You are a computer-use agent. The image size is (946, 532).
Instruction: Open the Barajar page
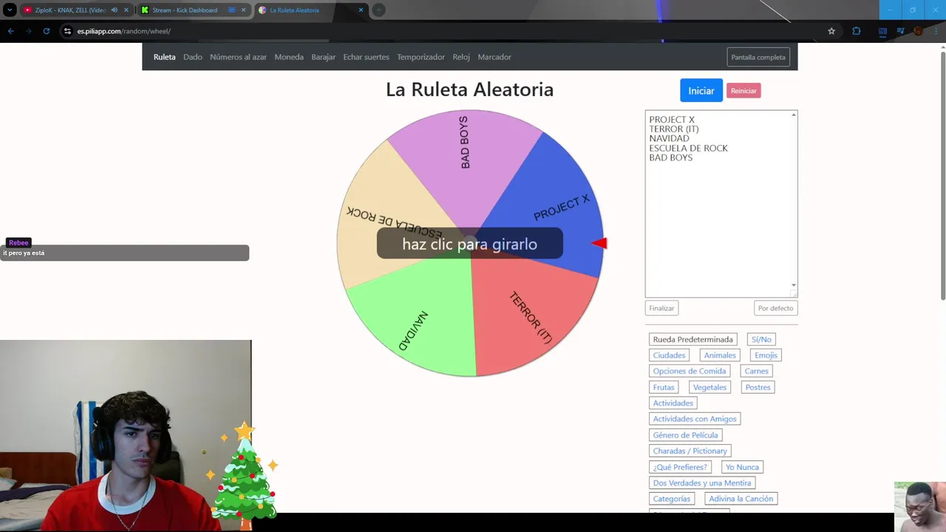click(x=324, y=57)
